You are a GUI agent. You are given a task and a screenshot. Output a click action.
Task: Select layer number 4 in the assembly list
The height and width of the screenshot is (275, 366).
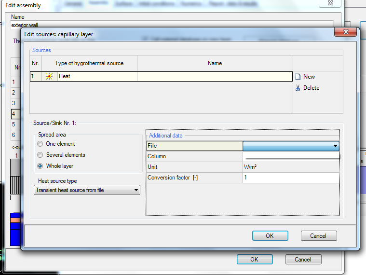coord(15,114)
